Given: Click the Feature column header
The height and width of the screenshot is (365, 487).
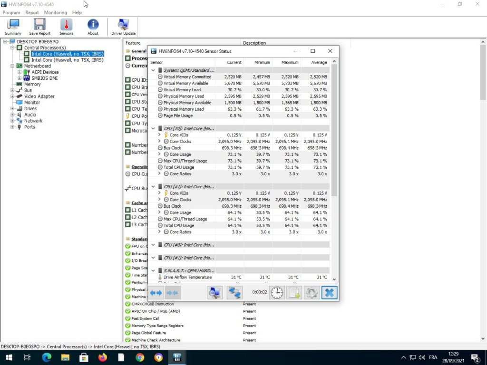Looking at the screenshot, I should point(182,43).
